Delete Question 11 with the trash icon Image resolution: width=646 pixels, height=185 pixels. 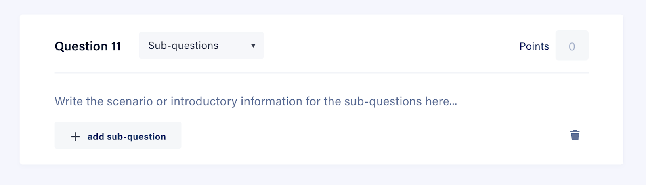575,135
